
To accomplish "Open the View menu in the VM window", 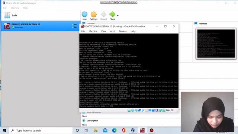I will 103,31.
